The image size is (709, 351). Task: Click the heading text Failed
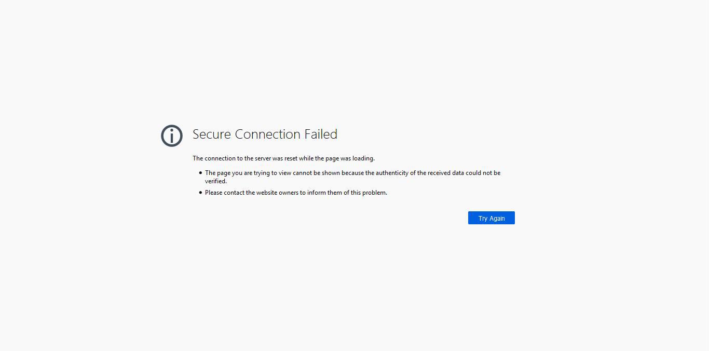[321, 134]
